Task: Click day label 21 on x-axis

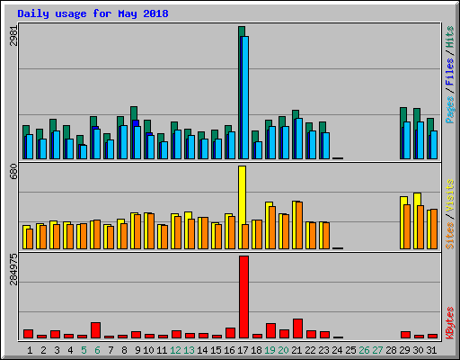Action: pyautogui.click(x=296, y=350)
